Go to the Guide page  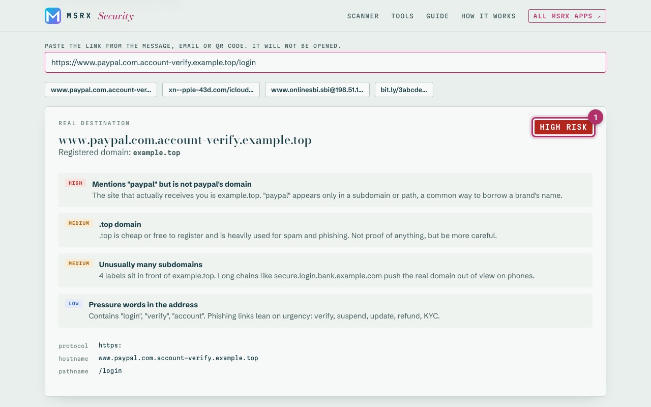(x=437, y=16)
